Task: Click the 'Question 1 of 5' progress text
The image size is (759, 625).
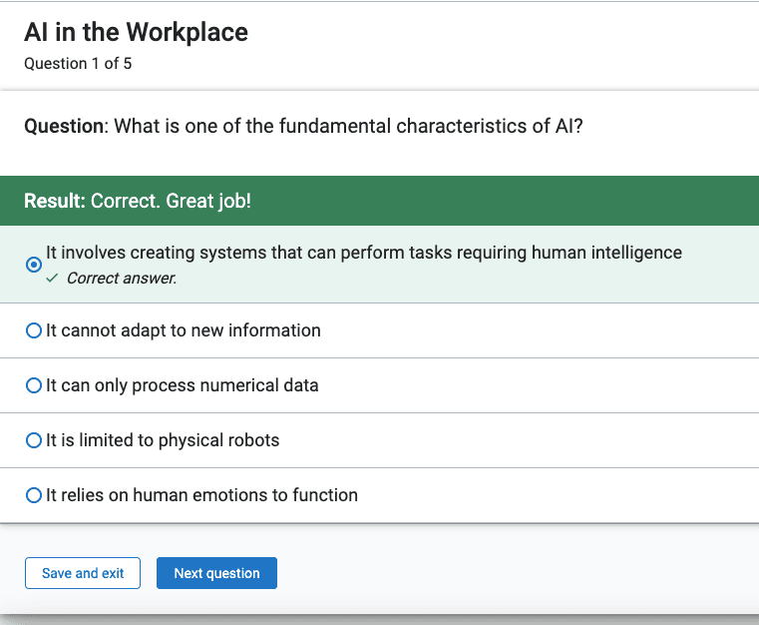Action: point(78,64)
